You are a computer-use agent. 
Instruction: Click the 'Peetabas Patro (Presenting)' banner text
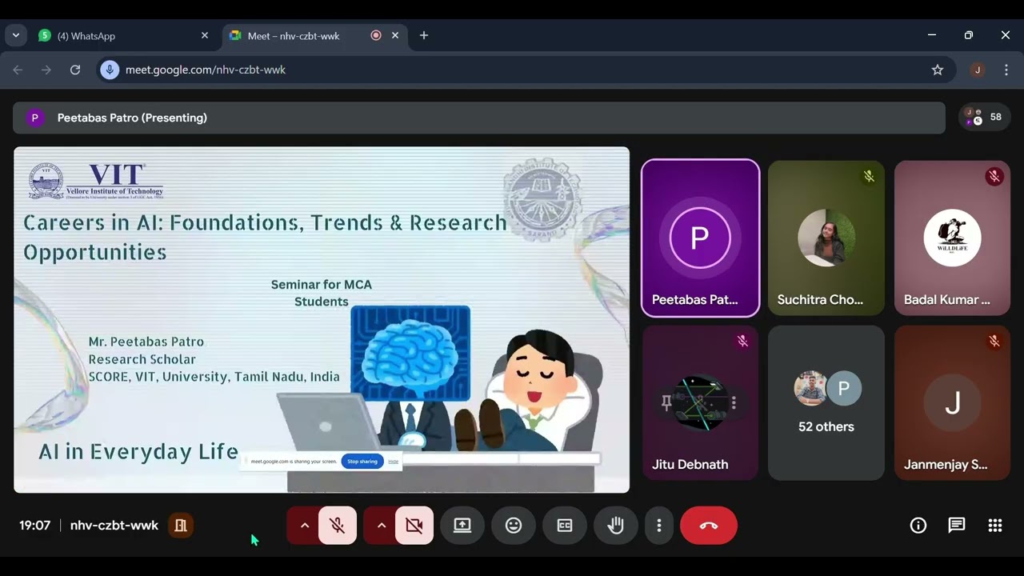point(132,118)
